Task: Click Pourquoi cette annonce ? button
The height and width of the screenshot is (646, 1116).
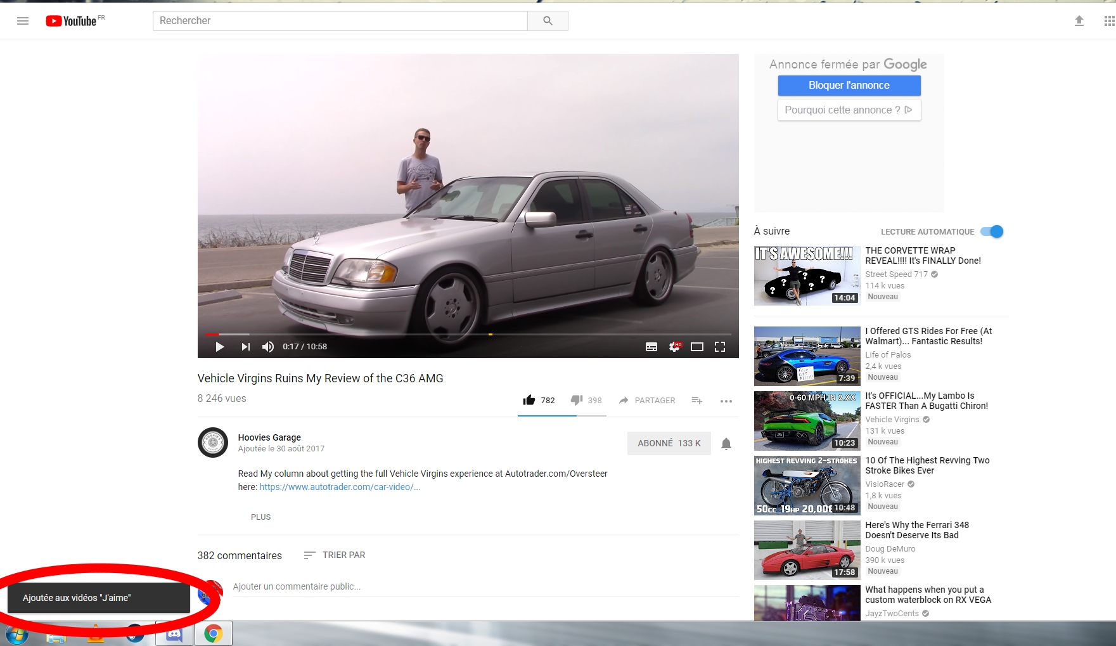Action: (849, 110)
